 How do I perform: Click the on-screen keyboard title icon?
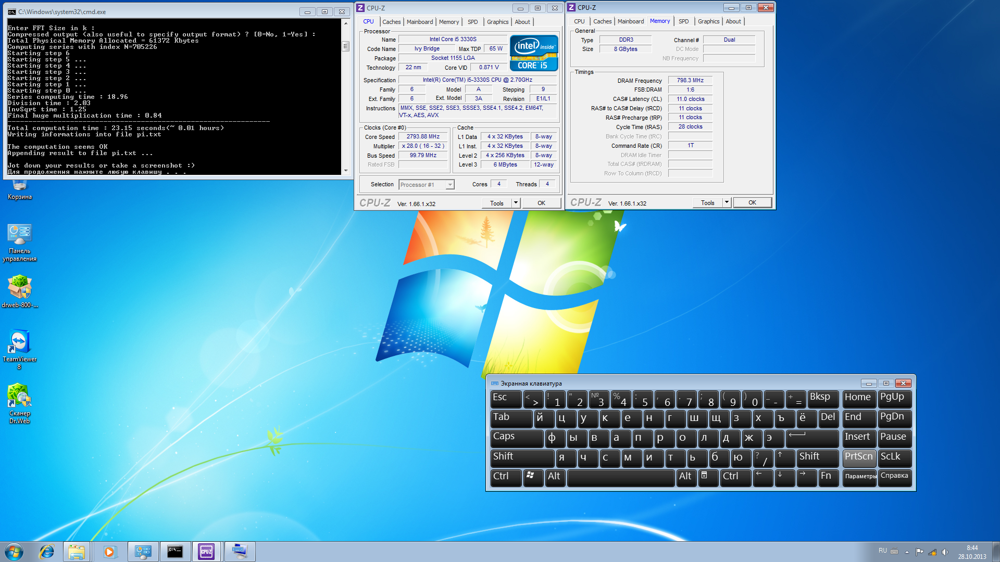coord(495,384)
